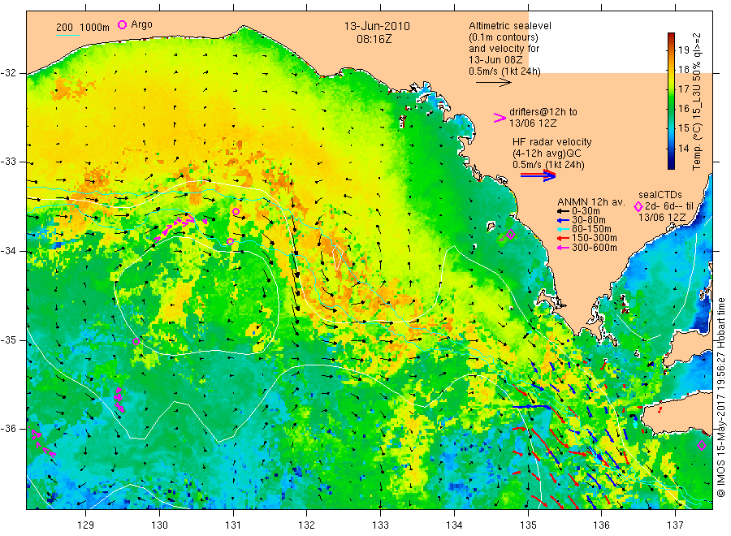
Task: Click the 135 longitude axis label
Action: (x=528, y=525)
